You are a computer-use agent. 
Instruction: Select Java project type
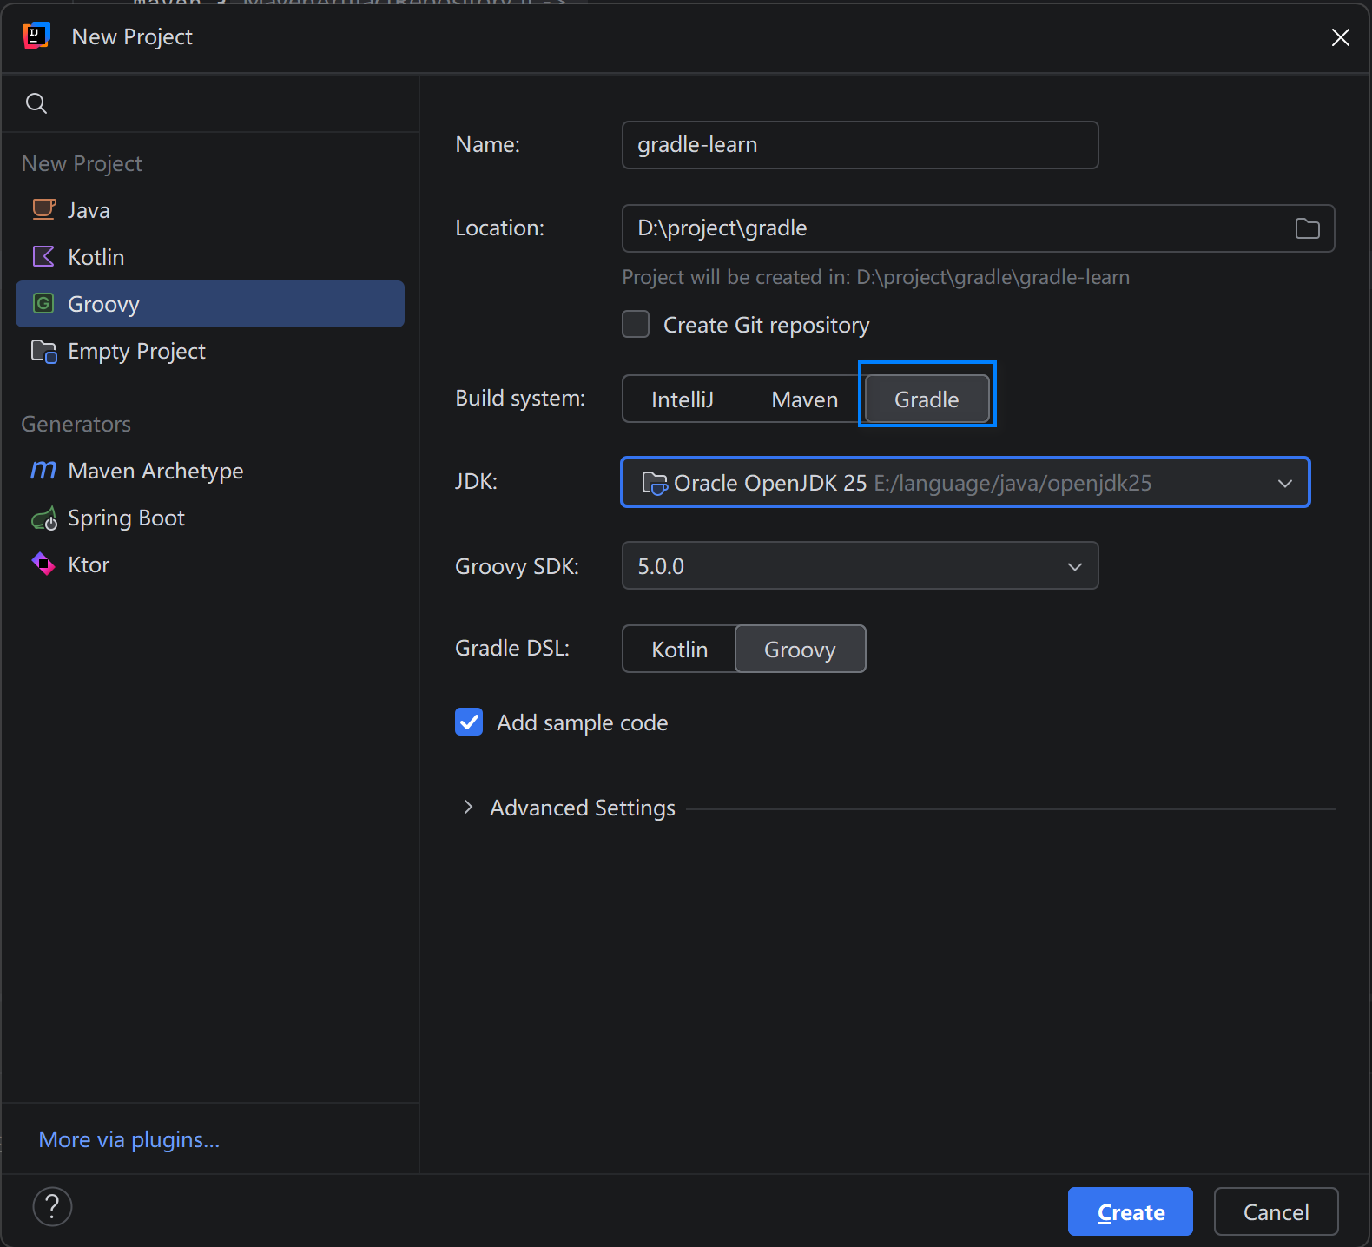pyautogui.click(x=210, y=210)
